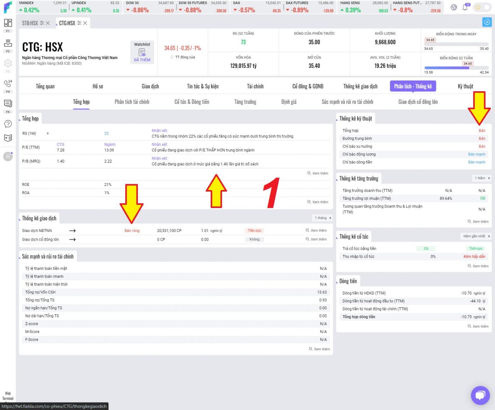495x410 pixels.
Task: Click Xem thêm under F-Score row
Action: click(x=319, y=349)
